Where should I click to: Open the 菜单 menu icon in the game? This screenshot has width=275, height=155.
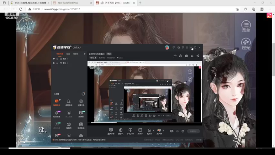point(246,26)
